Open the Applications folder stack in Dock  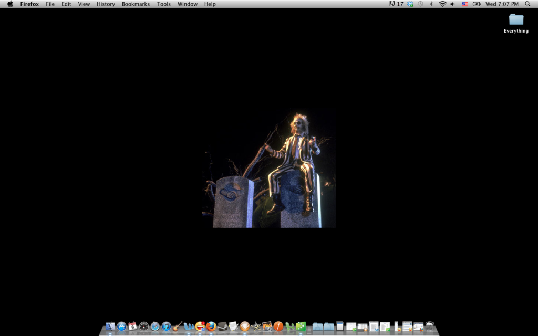click(x=317, y=327)
